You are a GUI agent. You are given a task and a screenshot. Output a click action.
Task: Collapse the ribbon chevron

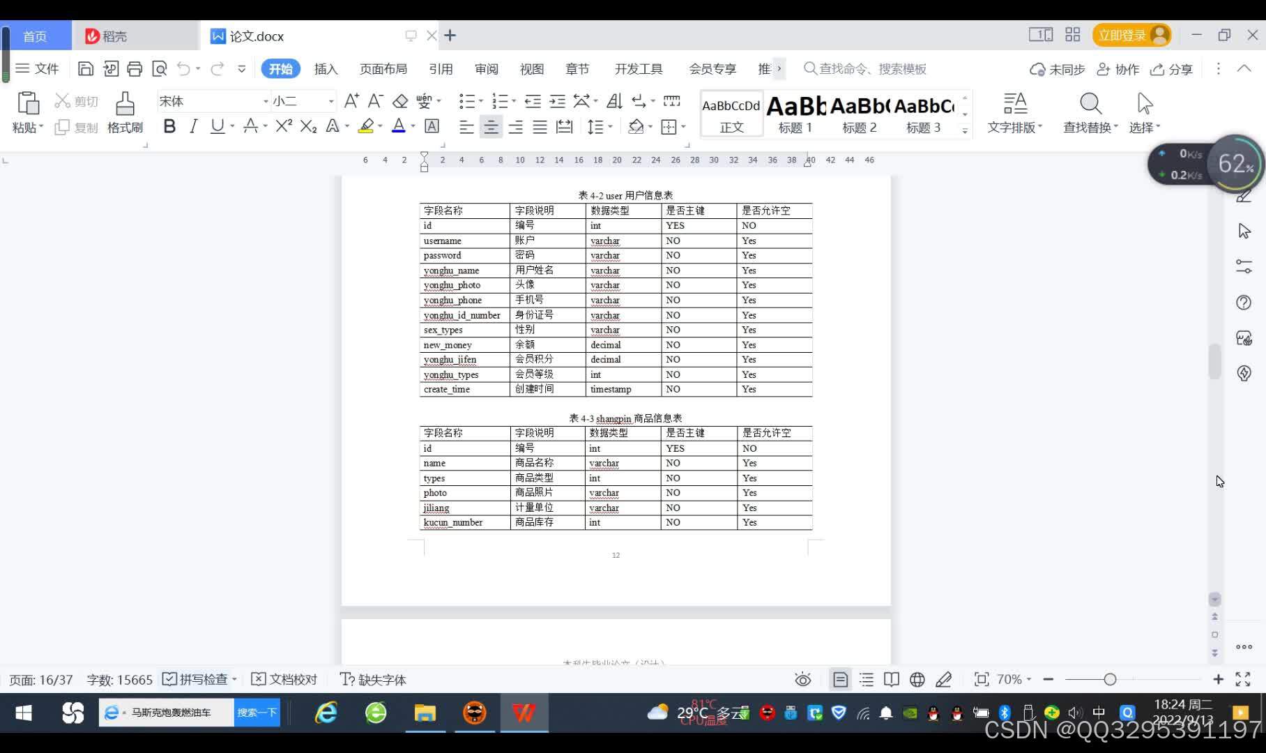[1244, 68]
